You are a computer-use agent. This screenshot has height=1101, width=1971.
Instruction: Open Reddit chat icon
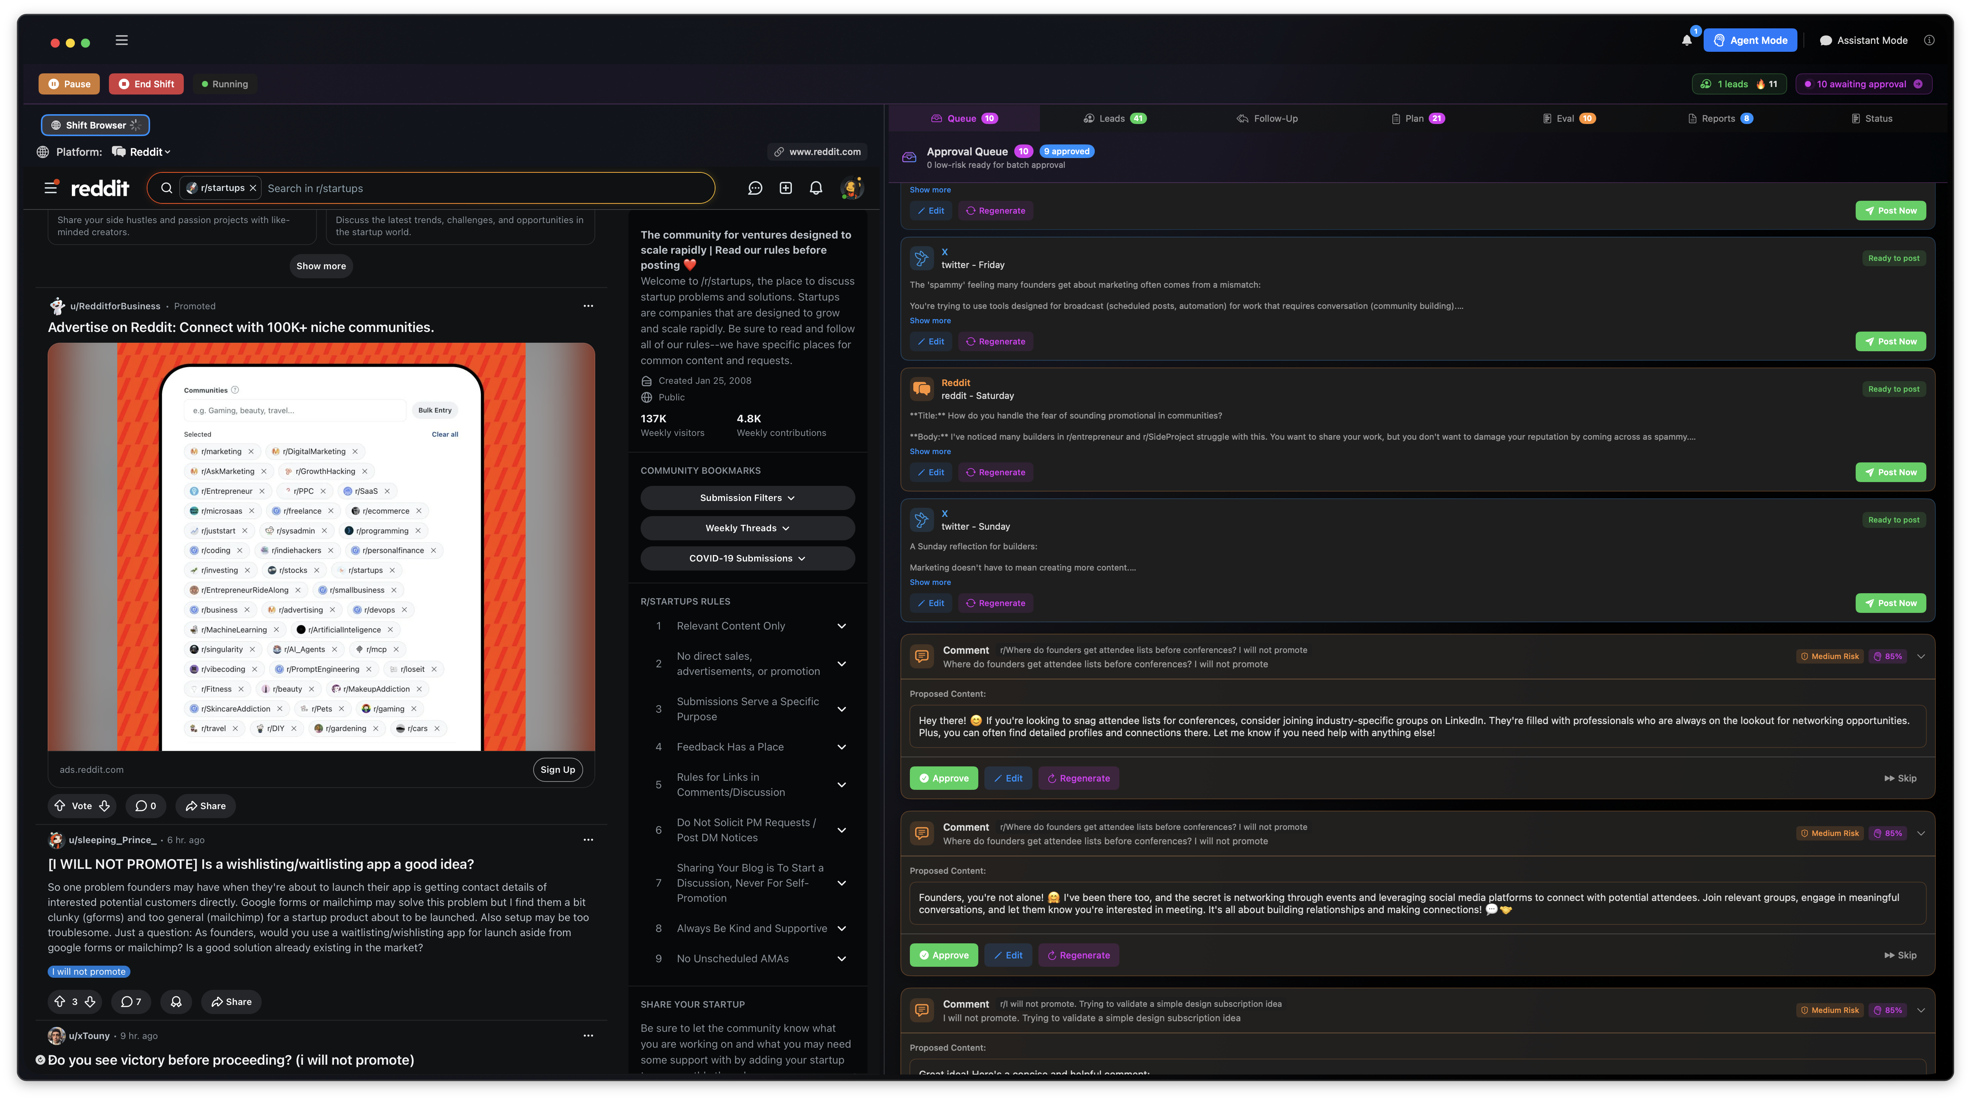[x=755, y=188]
